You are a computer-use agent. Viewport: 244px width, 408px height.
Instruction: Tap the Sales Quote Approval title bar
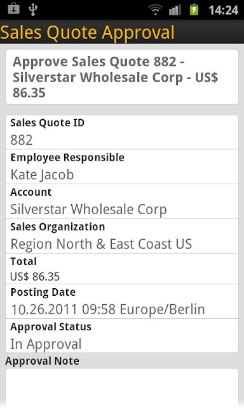pos(122,33)
